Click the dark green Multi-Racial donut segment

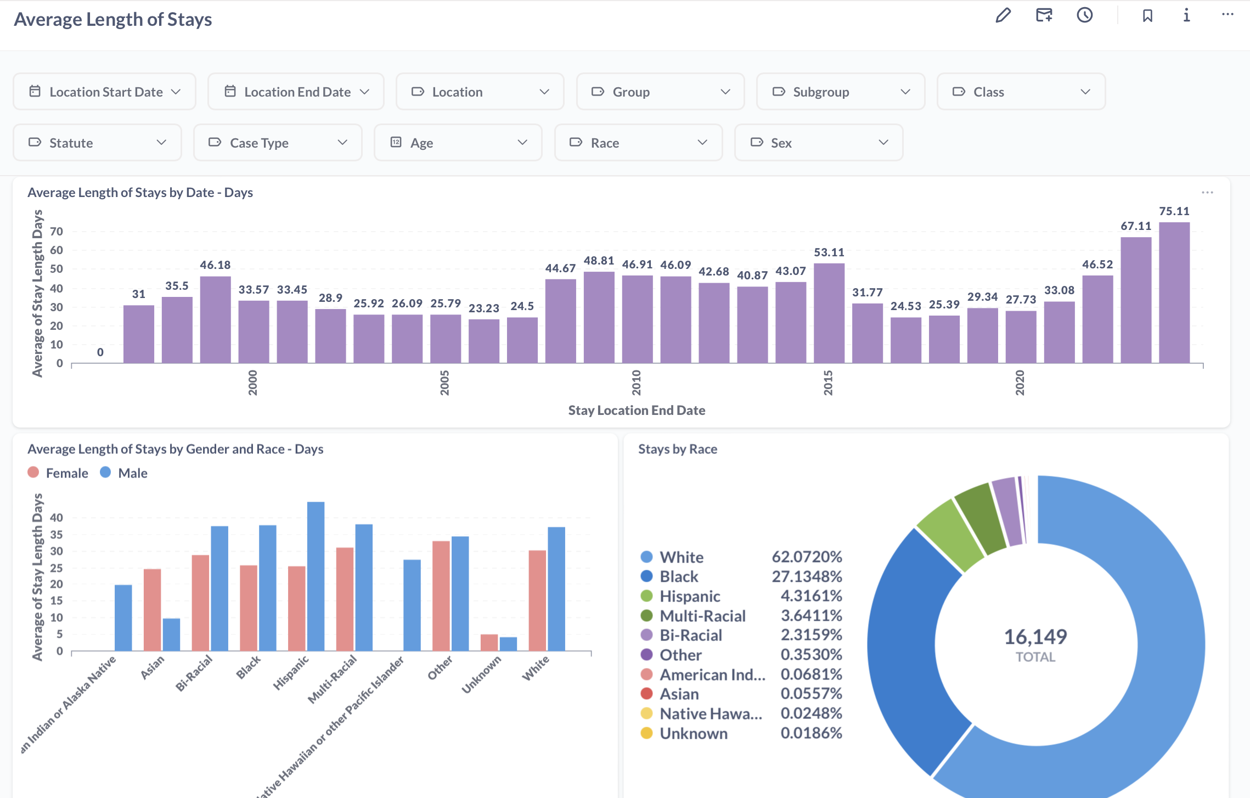[982, 519]
